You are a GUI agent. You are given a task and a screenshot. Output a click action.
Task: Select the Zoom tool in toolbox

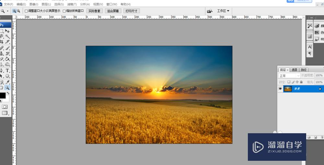7,88
